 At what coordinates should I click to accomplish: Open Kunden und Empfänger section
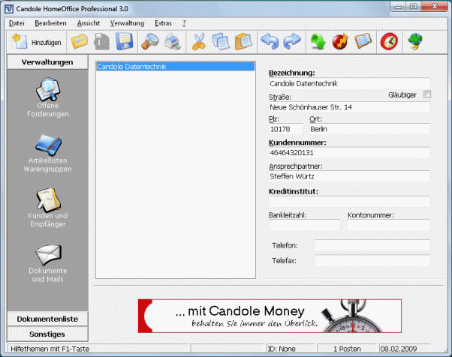click(x=47, y=208)
